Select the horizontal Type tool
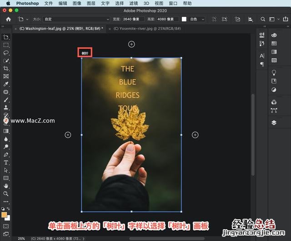This screenshot has width=291, height=241. 6,162
